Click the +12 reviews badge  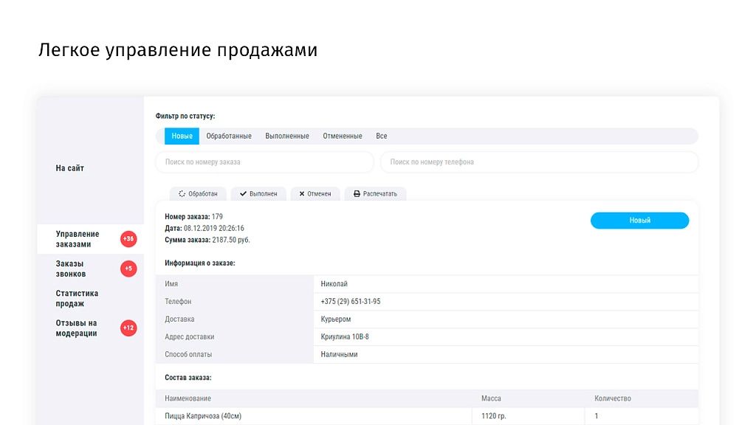[128, 328]
